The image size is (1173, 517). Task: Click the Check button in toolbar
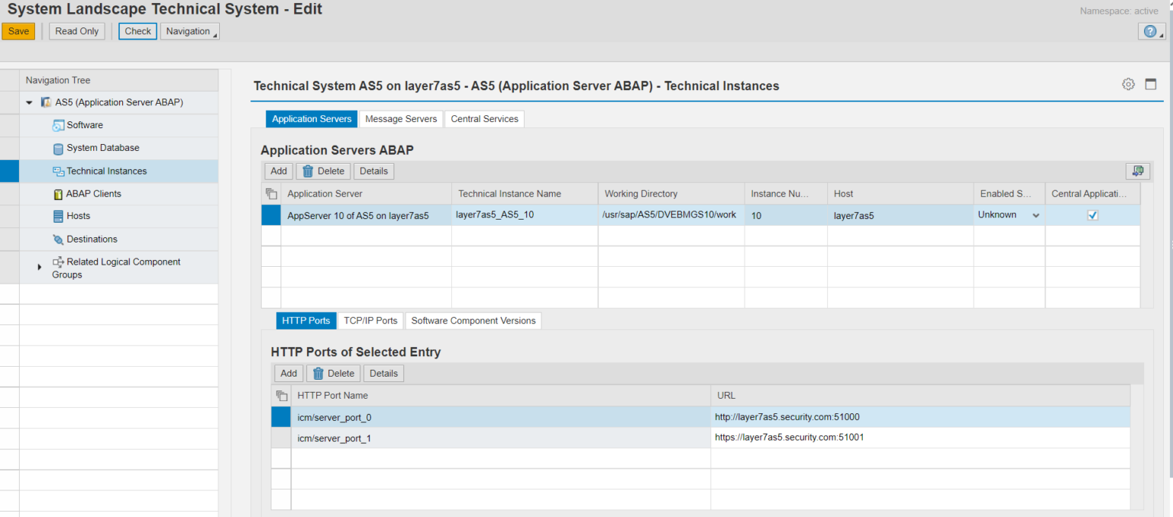137,31
